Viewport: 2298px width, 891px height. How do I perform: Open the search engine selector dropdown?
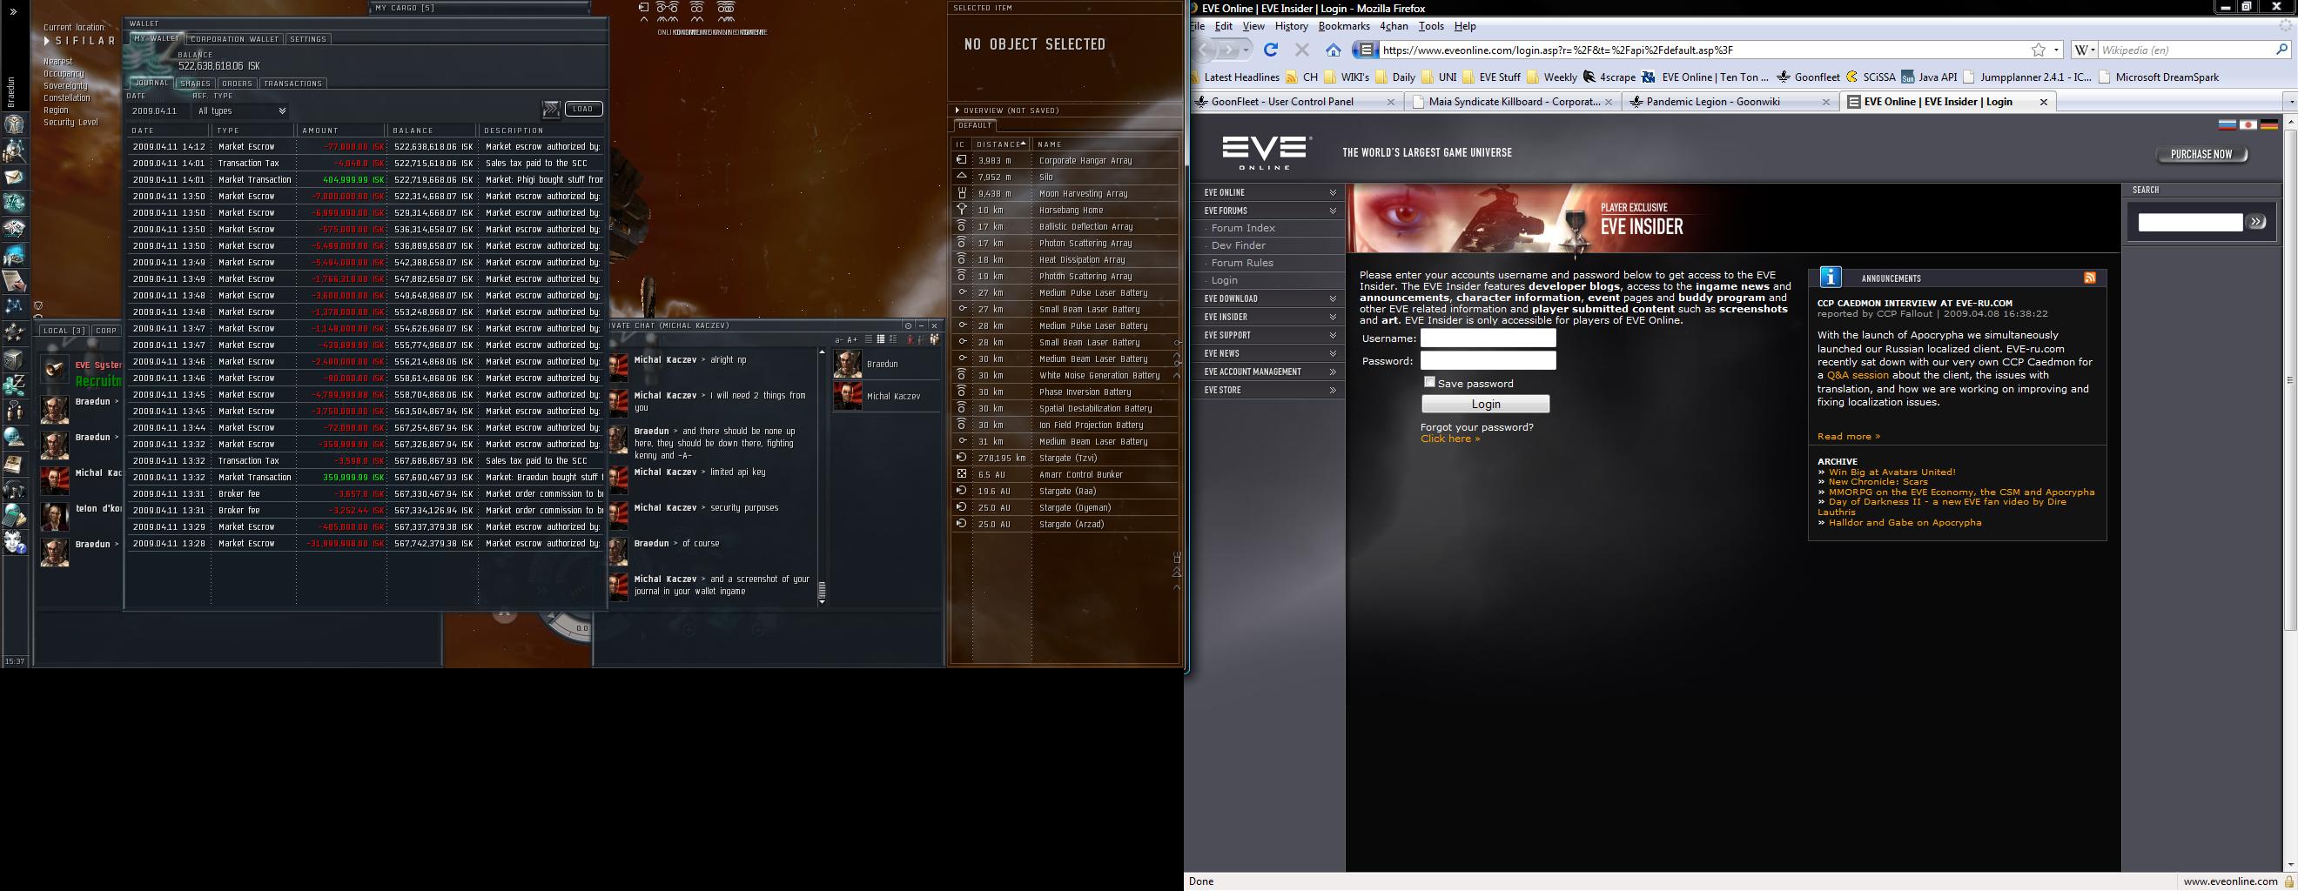point(2084,50)
